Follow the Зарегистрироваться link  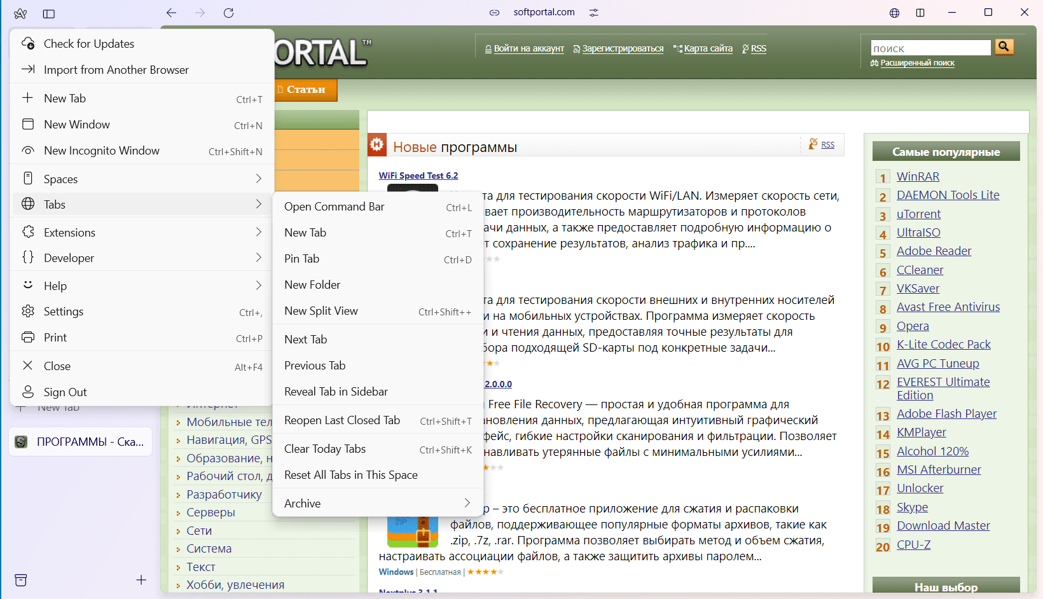[623, 48]
